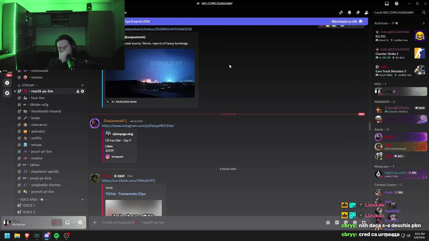This screenshot has height=241, width=429.
Task: Toggle microphone mute in user panel
Action: coord(55,223)
